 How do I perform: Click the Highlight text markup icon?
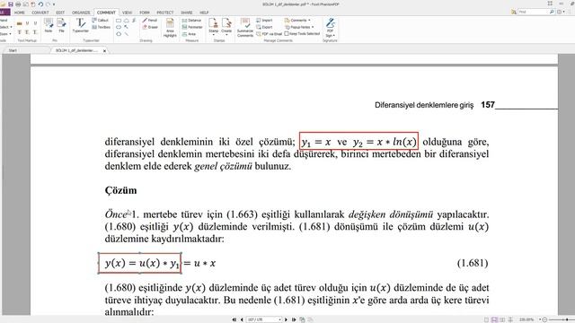[20, 23]
